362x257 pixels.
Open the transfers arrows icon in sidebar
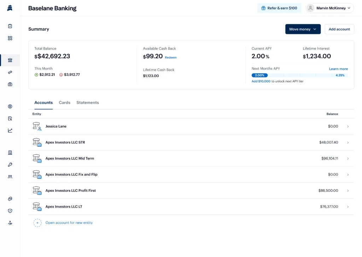pyautogui.click(x=10, y=72)
